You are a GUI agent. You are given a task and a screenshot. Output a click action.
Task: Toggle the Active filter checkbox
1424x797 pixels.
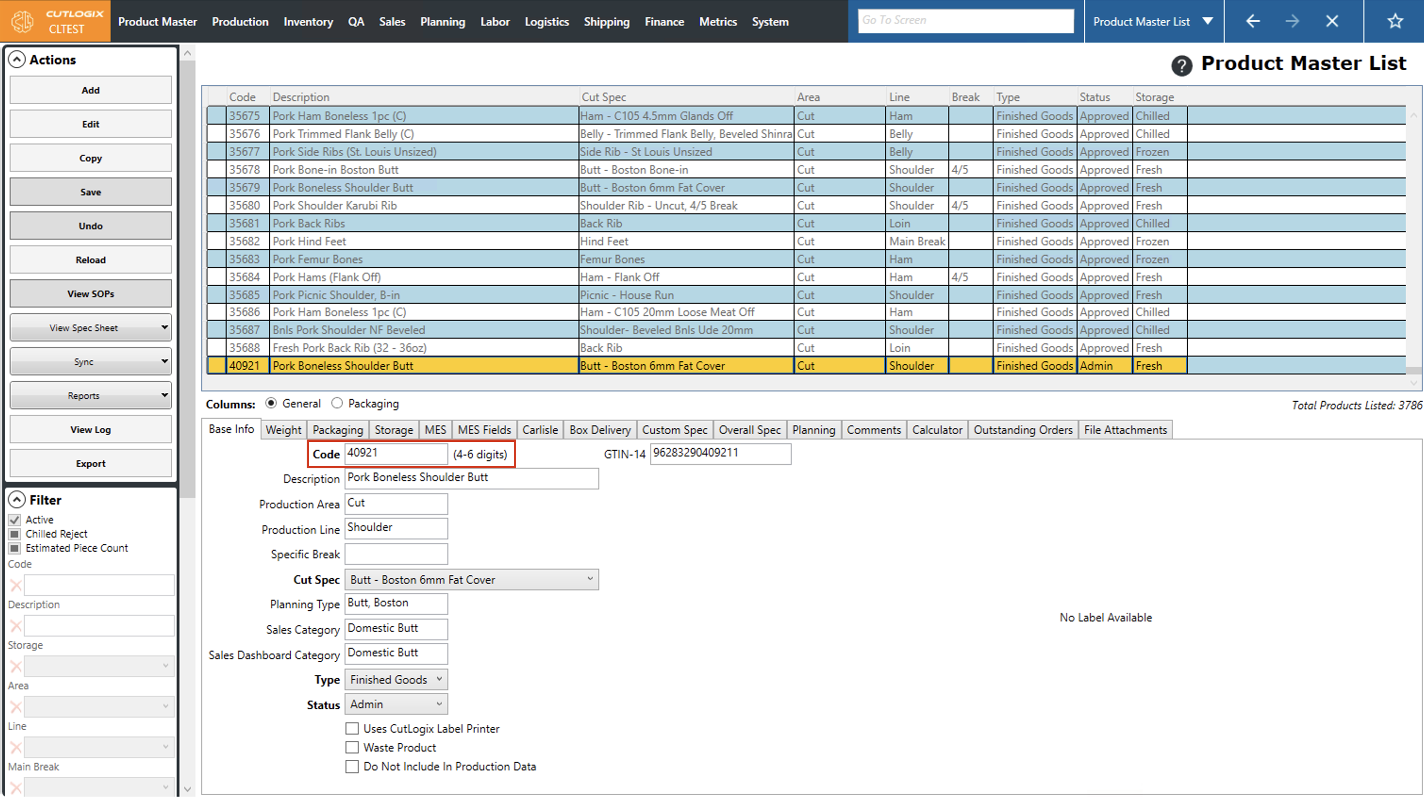[x=15, y=520]
